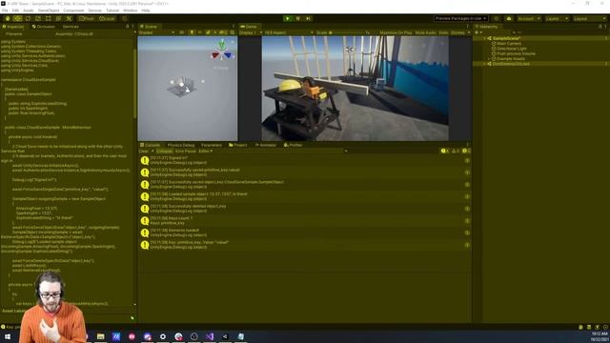Open the GameObject menu

pos(49,10)
